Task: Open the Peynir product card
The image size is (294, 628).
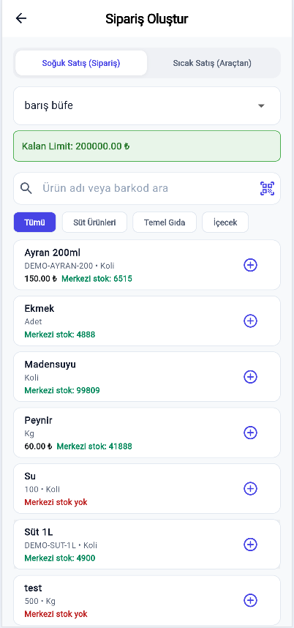Action: (x=147, y=433)
